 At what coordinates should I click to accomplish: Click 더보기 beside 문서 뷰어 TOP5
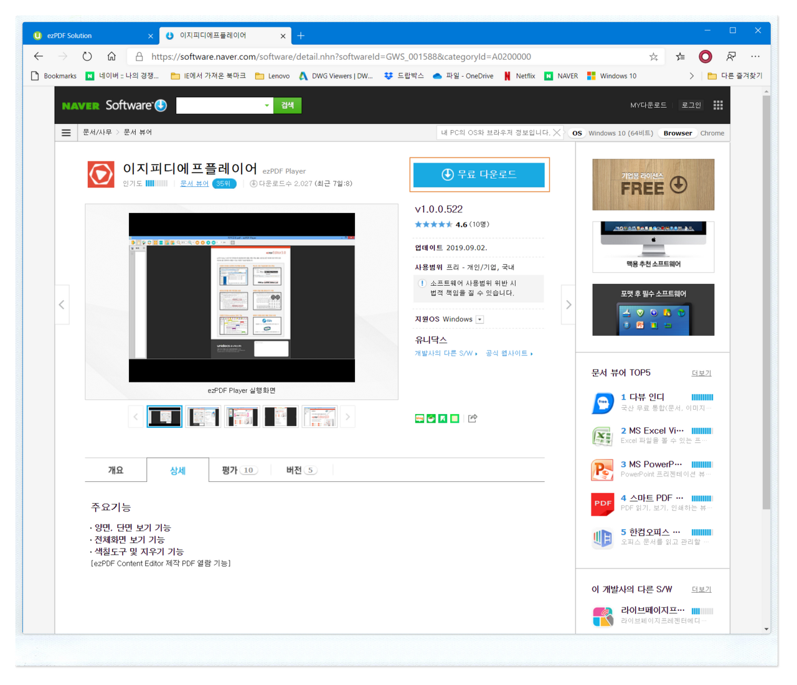click(702, 373)
